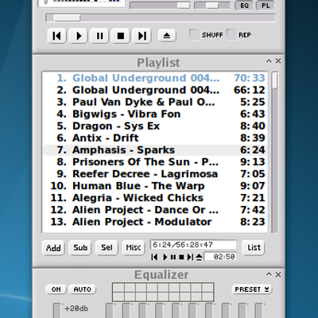The image size is (318, 318).
Task: Select Human Blue - The Warp track
Action: [x=155, y=186]
